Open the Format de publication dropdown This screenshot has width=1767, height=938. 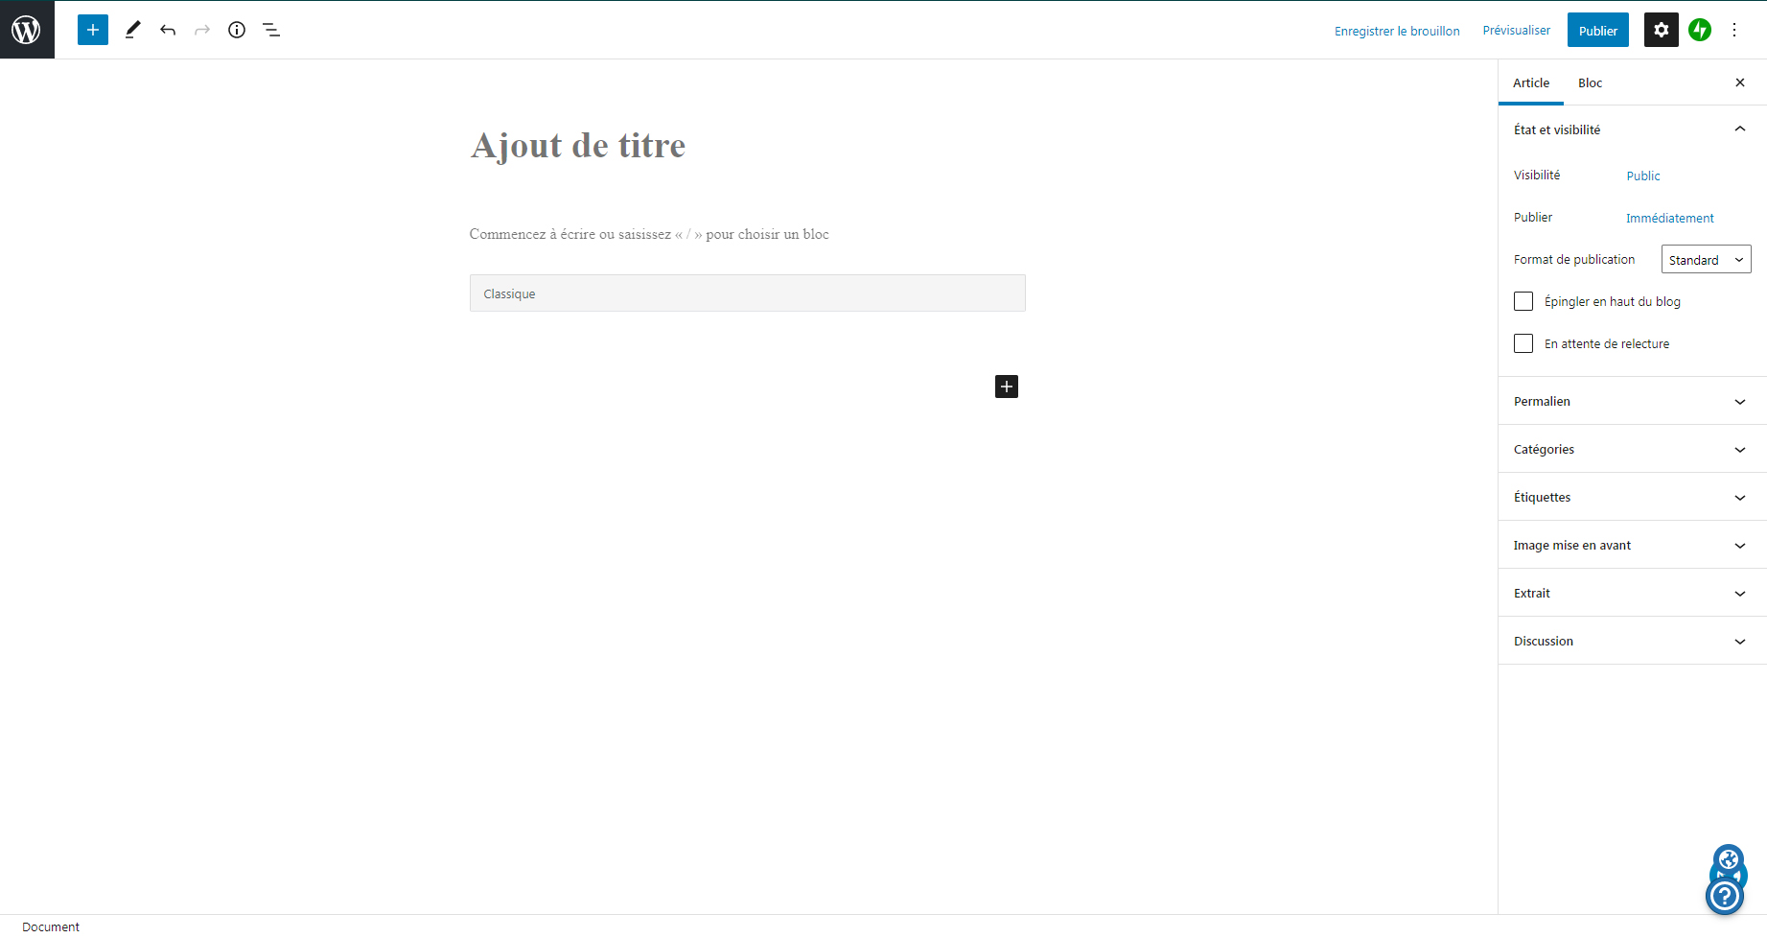click(x=1706, y=260)
